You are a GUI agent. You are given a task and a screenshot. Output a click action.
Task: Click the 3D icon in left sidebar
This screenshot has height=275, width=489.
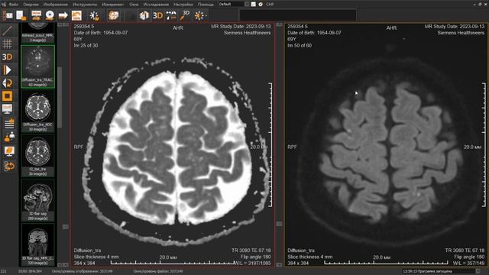[x=7, y=57]
